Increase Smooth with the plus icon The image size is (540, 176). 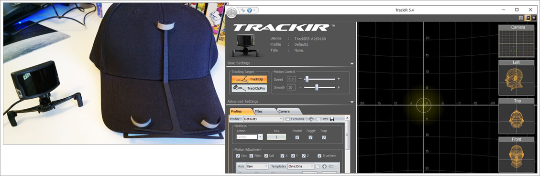click(x=339, y=87)
